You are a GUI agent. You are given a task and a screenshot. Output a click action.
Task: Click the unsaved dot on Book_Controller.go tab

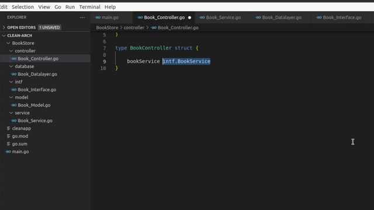pyautogui.click(x=189, y=17)
